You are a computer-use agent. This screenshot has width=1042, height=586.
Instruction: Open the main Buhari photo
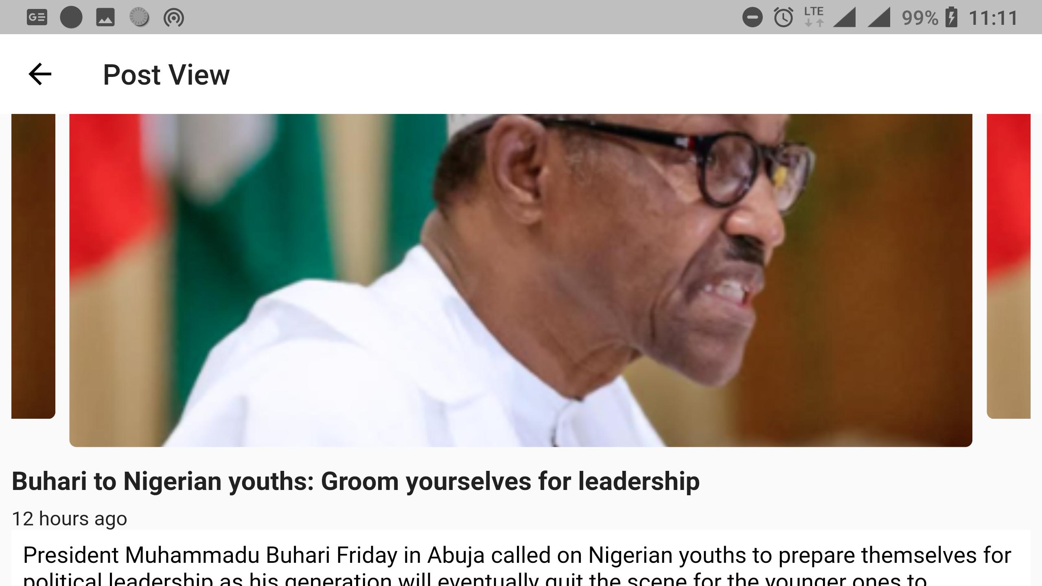click(521, 280)
